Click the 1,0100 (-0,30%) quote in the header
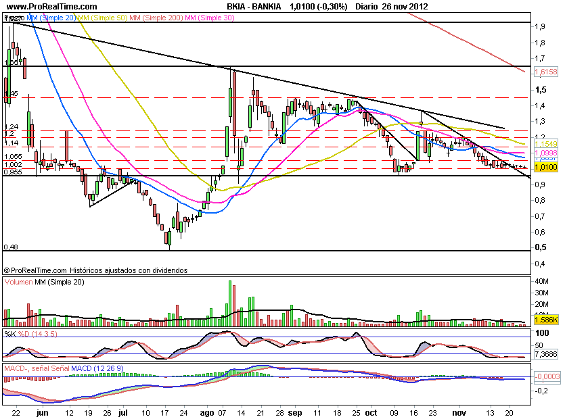 [x=319, y=7]
